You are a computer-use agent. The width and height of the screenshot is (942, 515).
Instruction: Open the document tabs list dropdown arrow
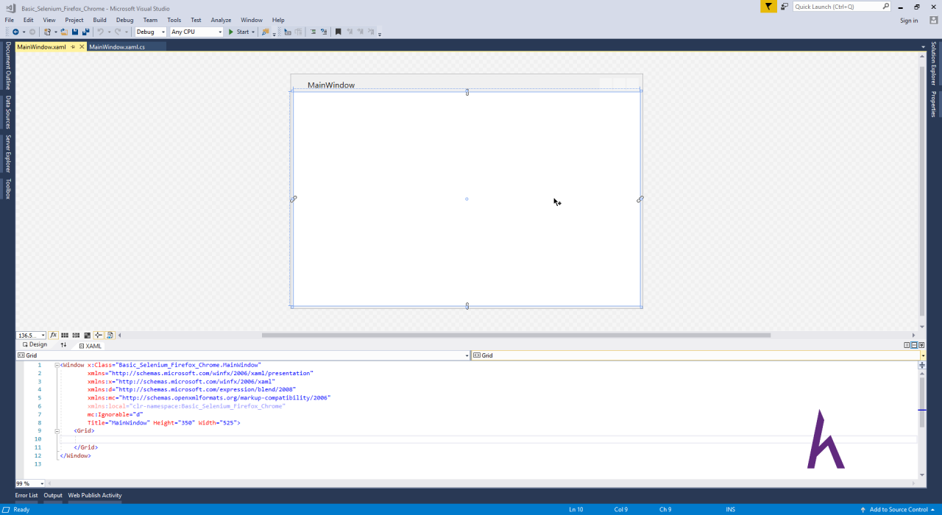coord(923,46)
